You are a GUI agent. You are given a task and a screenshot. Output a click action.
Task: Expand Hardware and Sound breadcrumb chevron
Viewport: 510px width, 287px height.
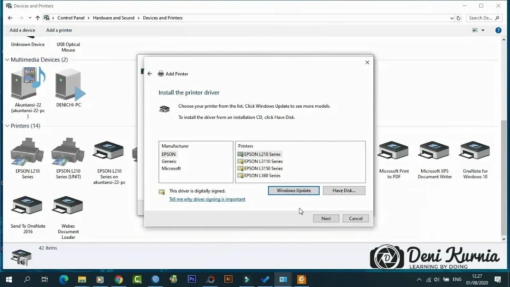pyautogui.click(x=139, y=18)
